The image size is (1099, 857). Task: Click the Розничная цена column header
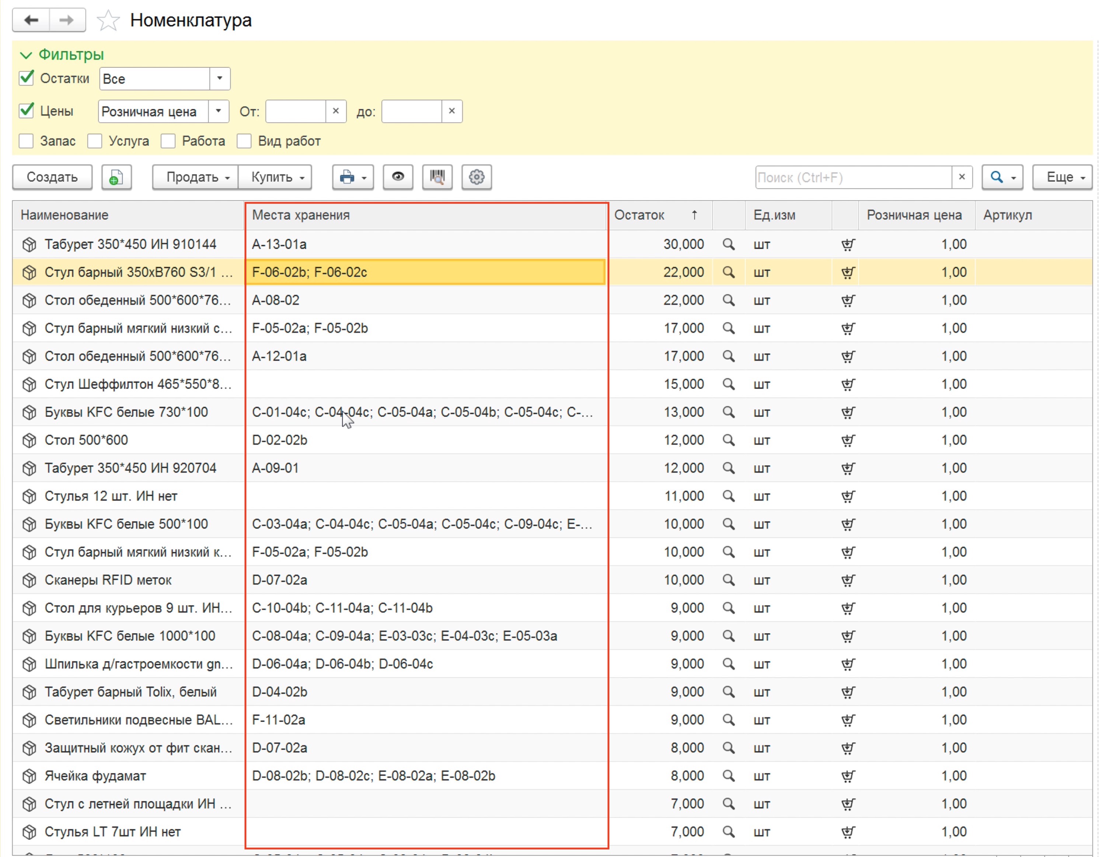[916, 215]
